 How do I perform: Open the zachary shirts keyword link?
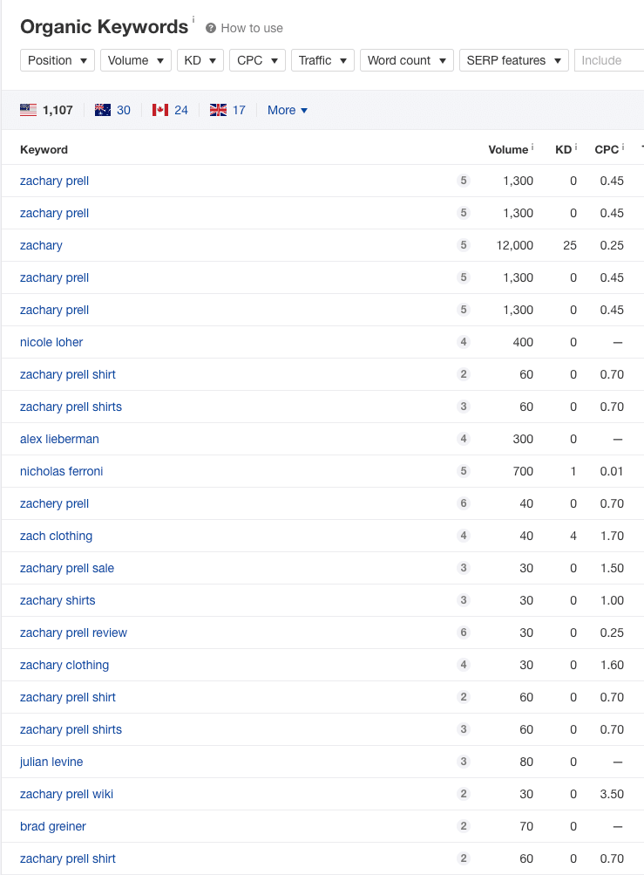tap(58, 601)
